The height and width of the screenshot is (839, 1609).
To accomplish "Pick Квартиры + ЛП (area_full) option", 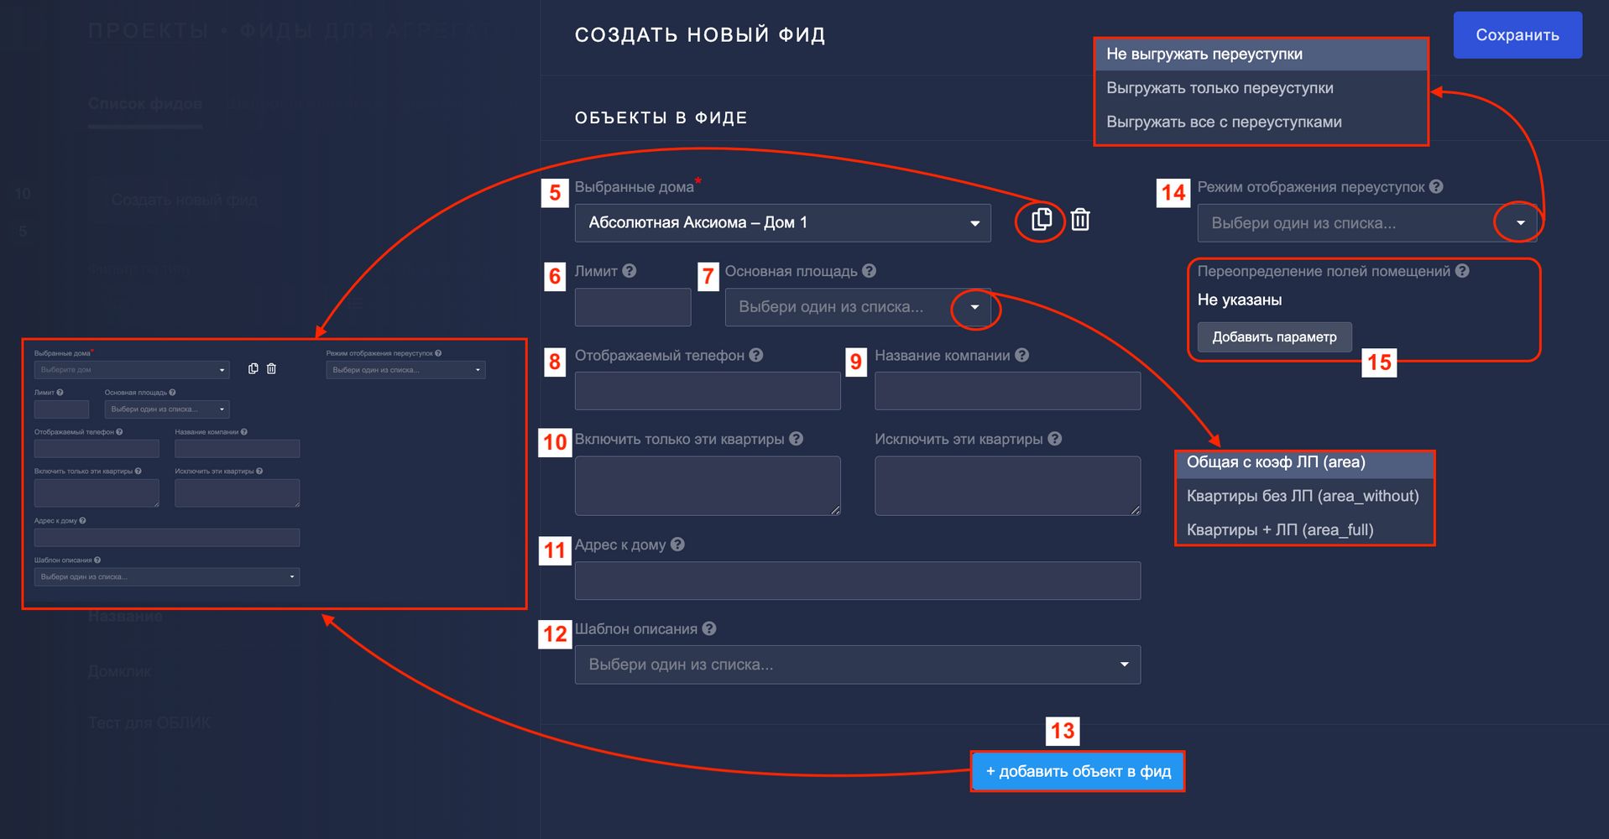I will (x=1305, y=530).
